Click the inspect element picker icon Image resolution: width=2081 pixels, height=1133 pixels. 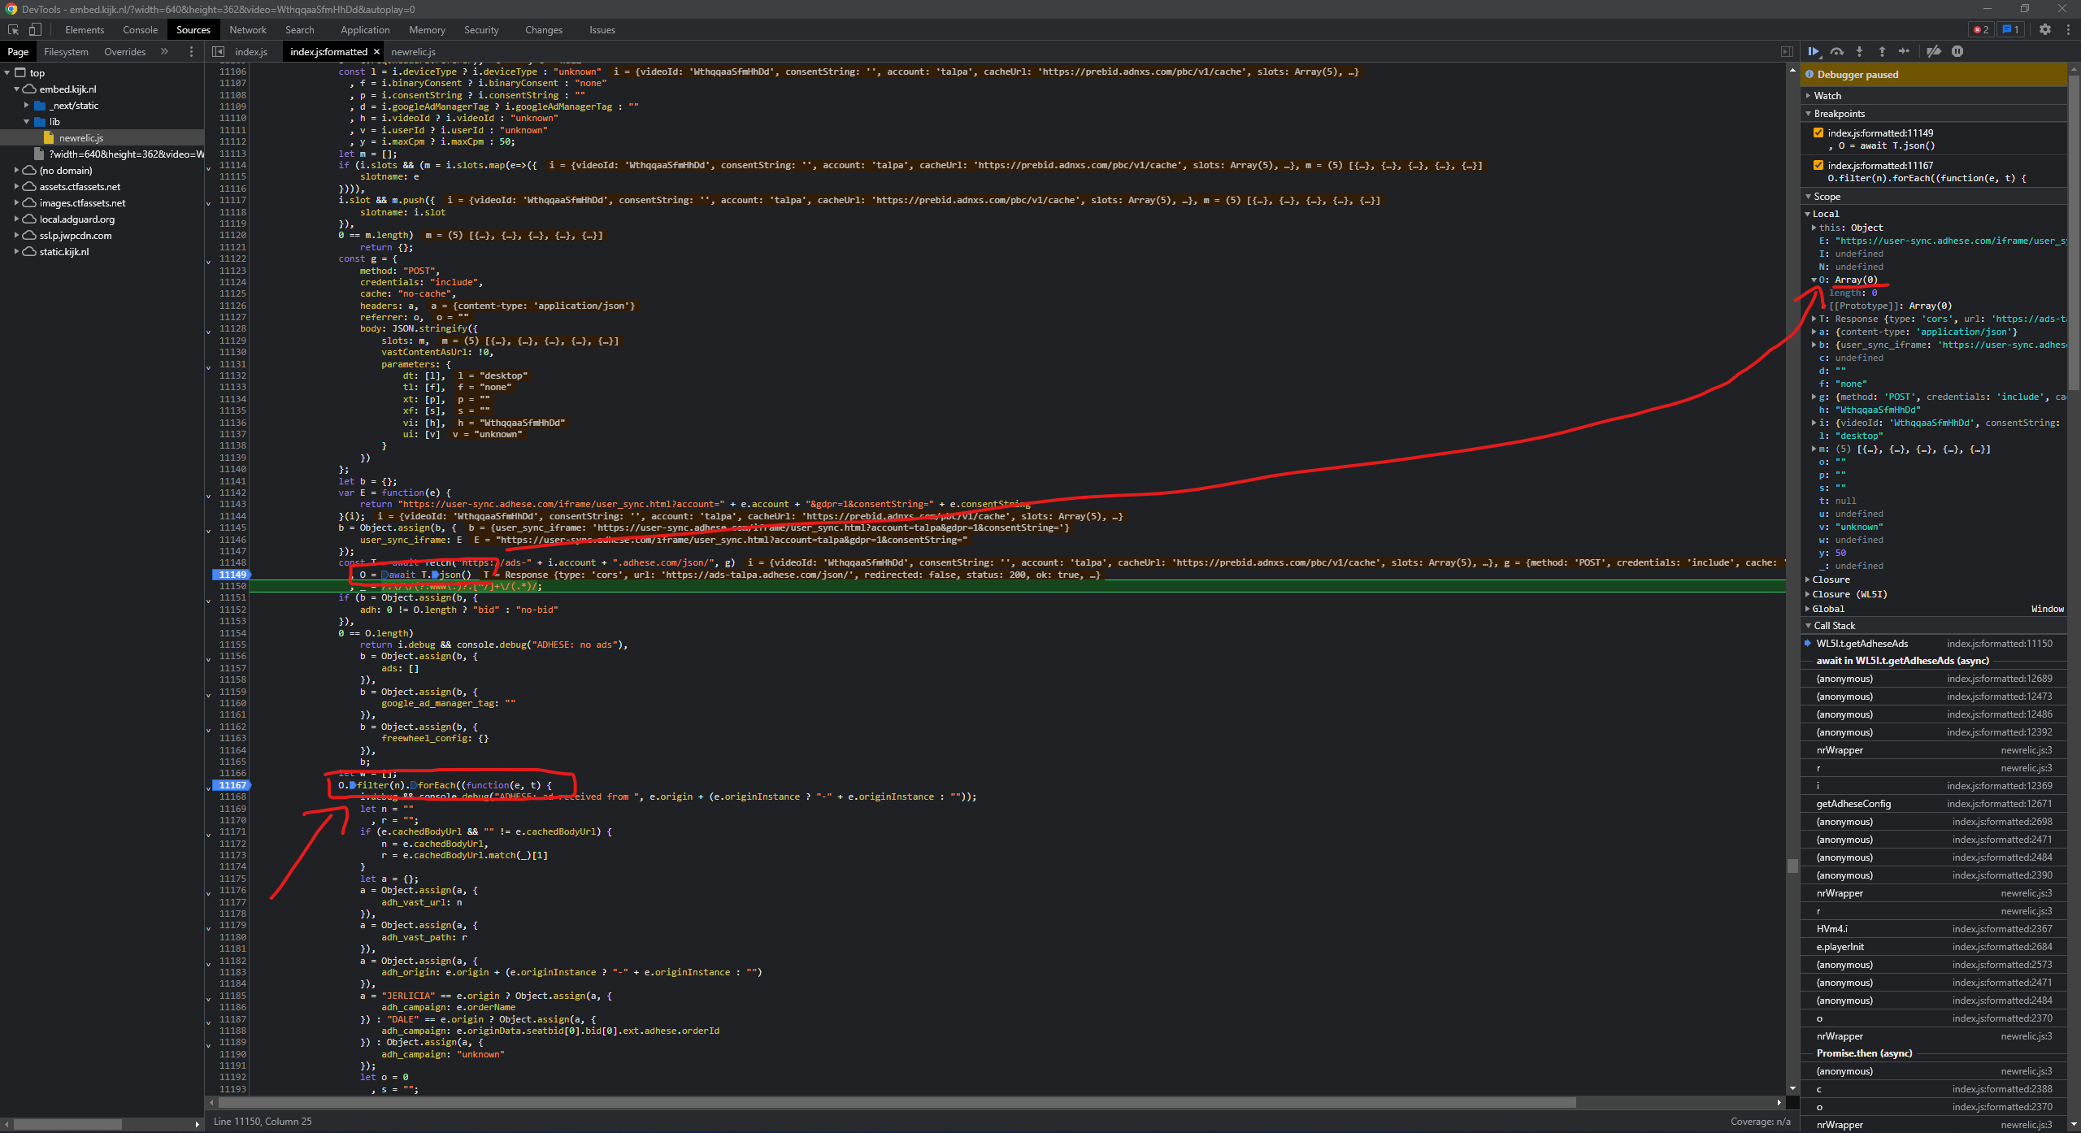[x=12, y=29]
